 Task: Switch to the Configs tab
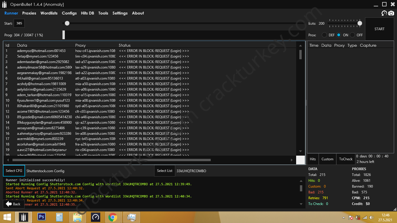[69, 13]
